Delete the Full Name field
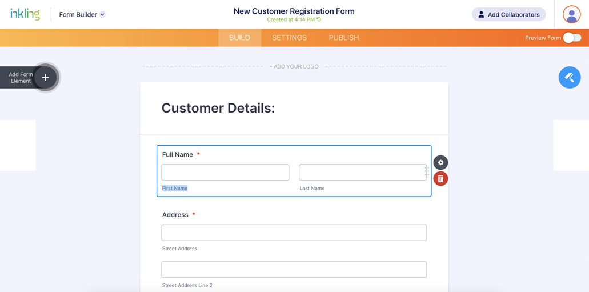 coord(440,179)
